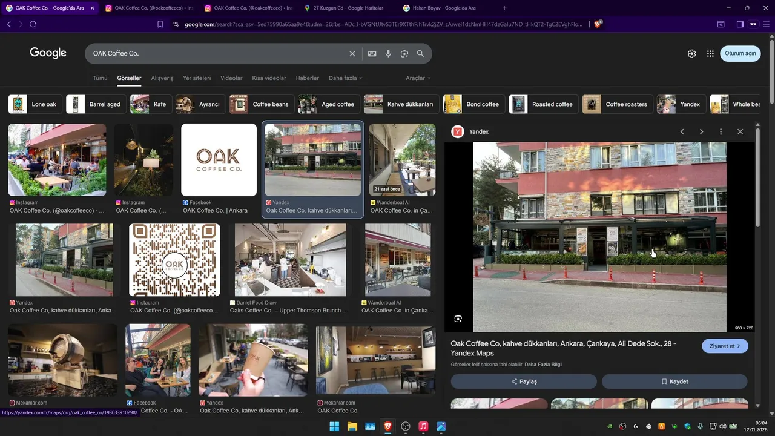Open the OAK QR code Instagram thumbnail
Viewport: 775px width, 436px height.
click(174, 260)
